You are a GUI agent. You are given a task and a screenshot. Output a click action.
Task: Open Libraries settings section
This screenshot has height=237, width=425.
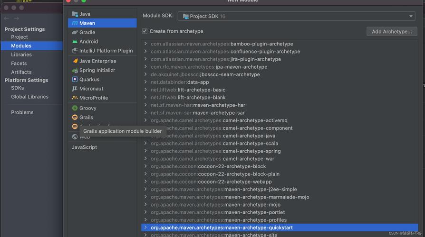[21, 55]
